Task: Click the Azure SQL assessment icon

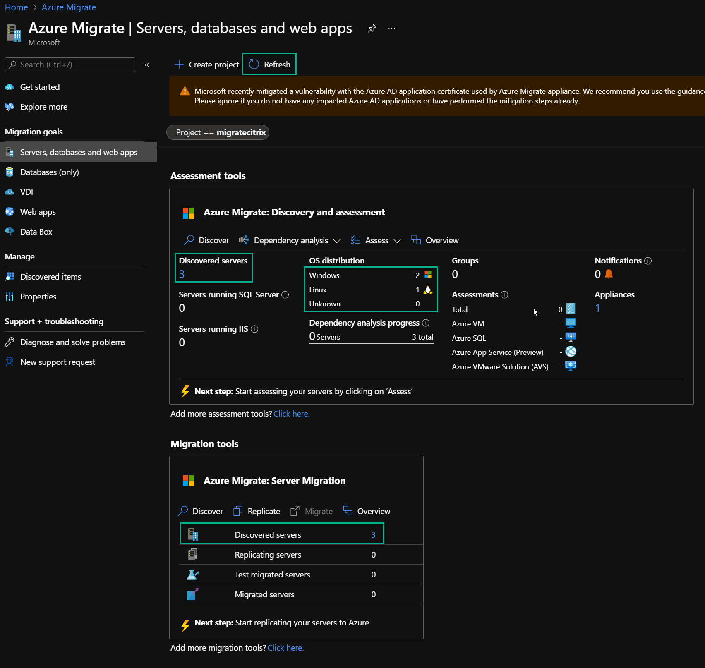Action: (571, 337)
